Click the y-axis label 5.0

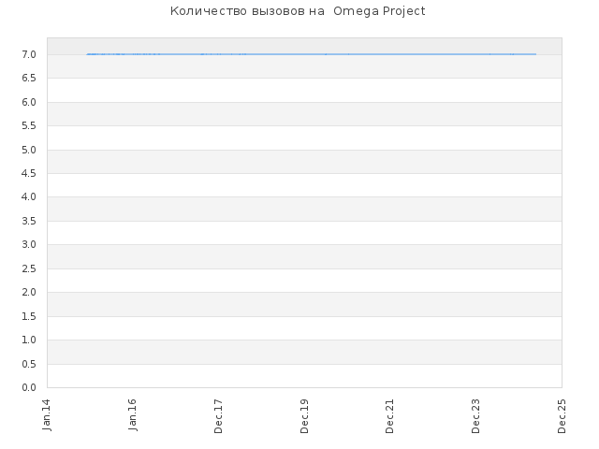[x=29, y=150]
